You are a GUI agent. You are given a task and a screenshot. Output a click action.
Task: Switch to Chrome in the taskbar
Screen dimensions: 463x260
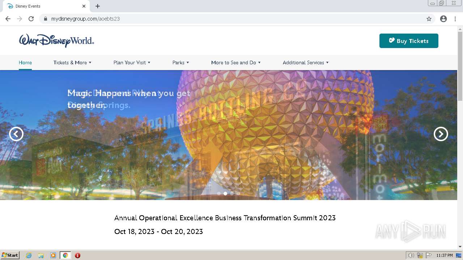click(x=65, y=255)
